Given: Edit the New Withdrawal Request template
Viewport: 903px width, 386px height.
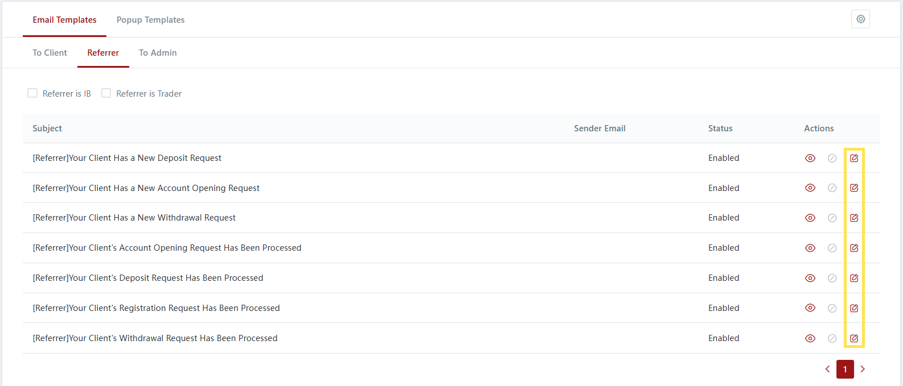Looking at the screenshot, I should coord(854,218).
